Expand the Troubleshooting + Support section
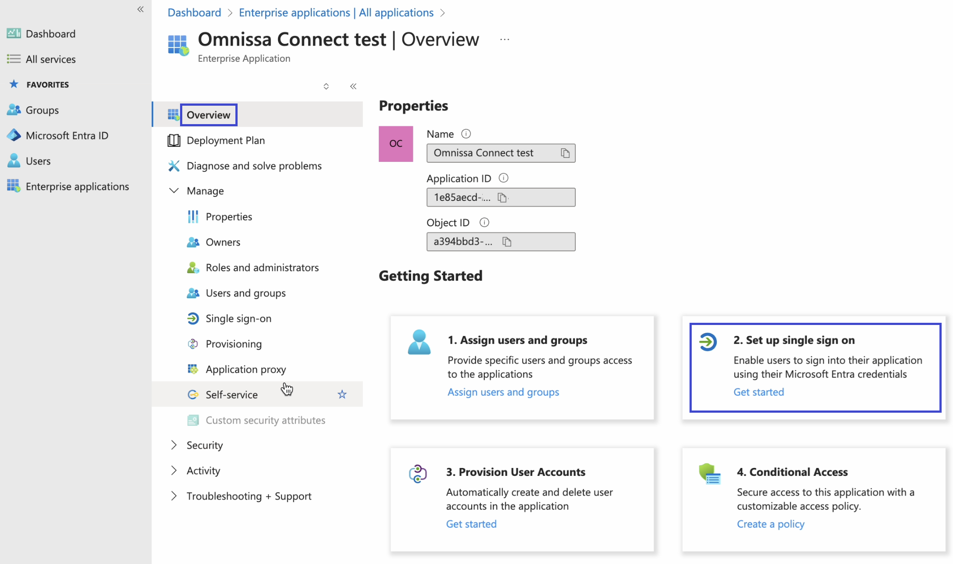Screen dimensions: 953x564 174,496
